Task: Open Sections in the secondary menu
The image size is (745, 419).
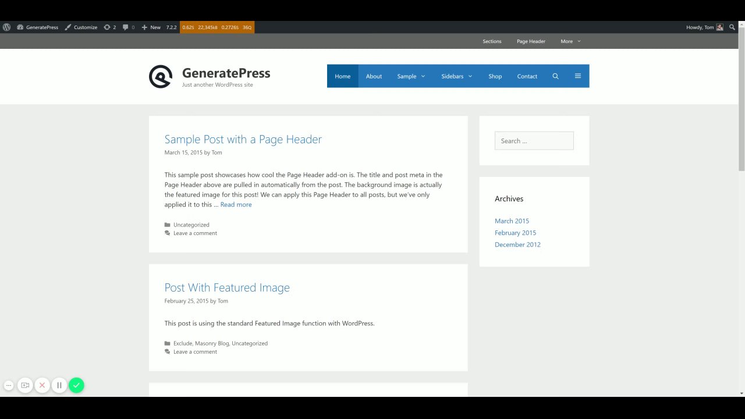Action: pyautogui.click(x=492, y=41)
